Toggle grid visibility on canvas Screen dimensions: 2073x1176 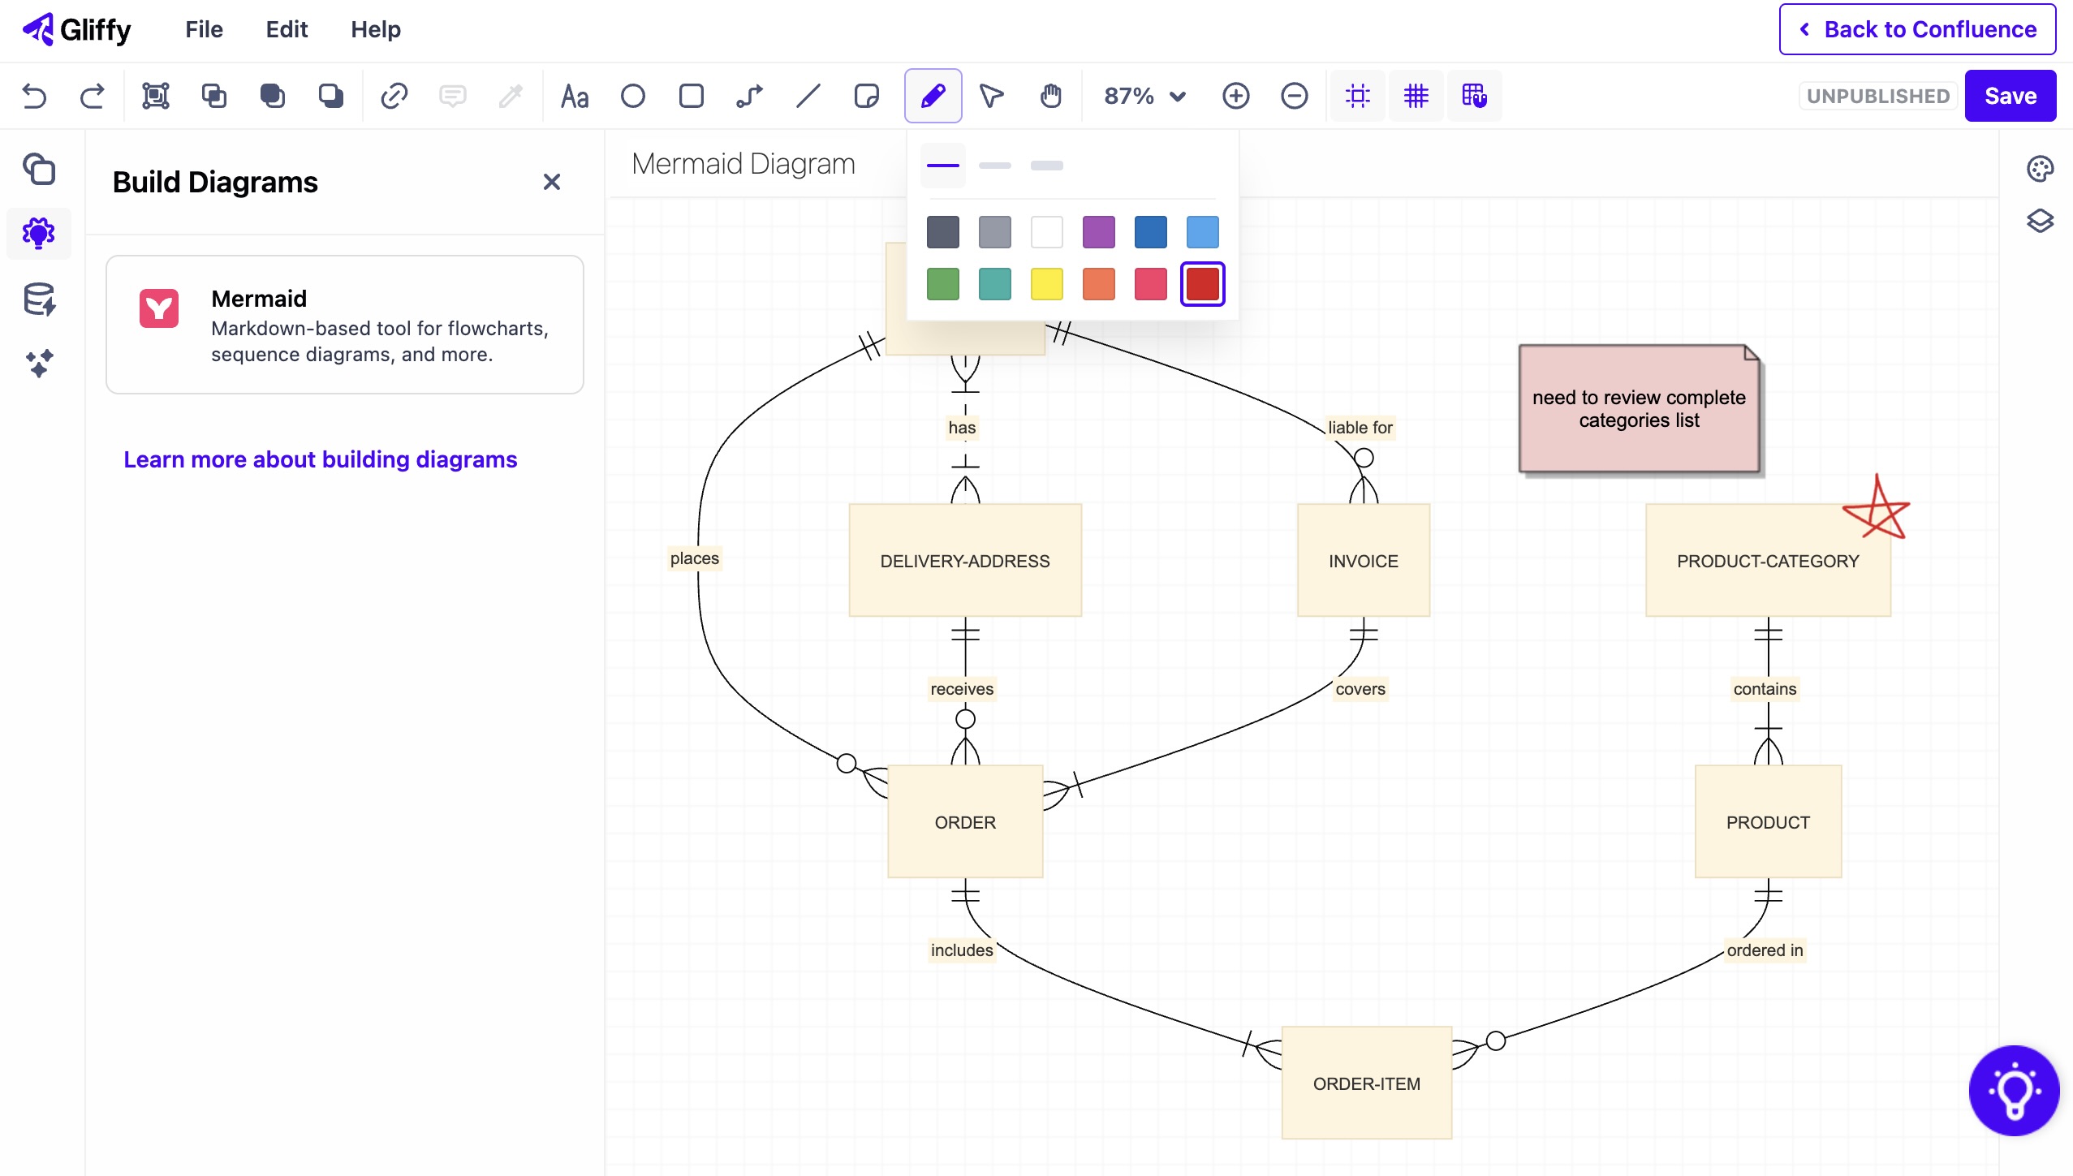coord(1416,96)
